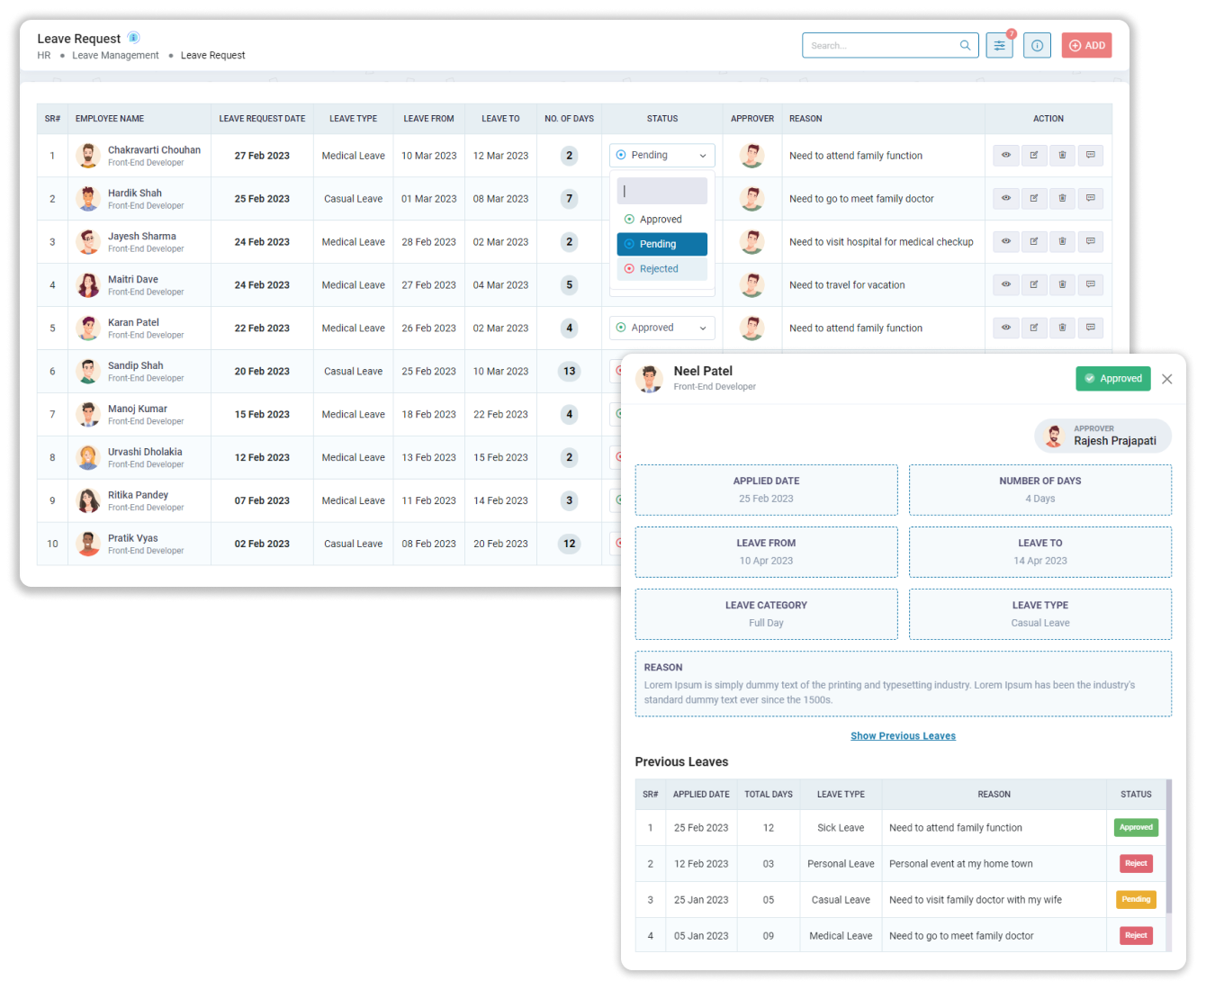This screenshot has width=1206, height=990.
Task: Toggle view for Karan Patel's request
Action: click(1006, 328)
